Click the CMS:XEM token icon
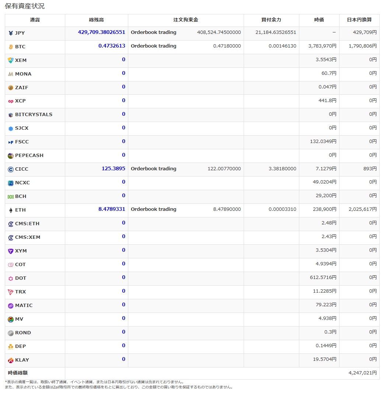The image size is (383, 394). click(x=11, y=237)
